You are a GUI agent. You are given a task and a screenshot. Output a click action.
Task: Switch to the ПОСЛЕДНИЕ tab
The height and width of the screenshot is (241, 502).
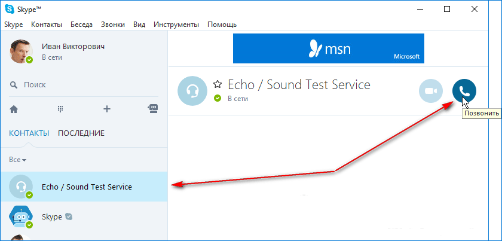tap(81, 133)
